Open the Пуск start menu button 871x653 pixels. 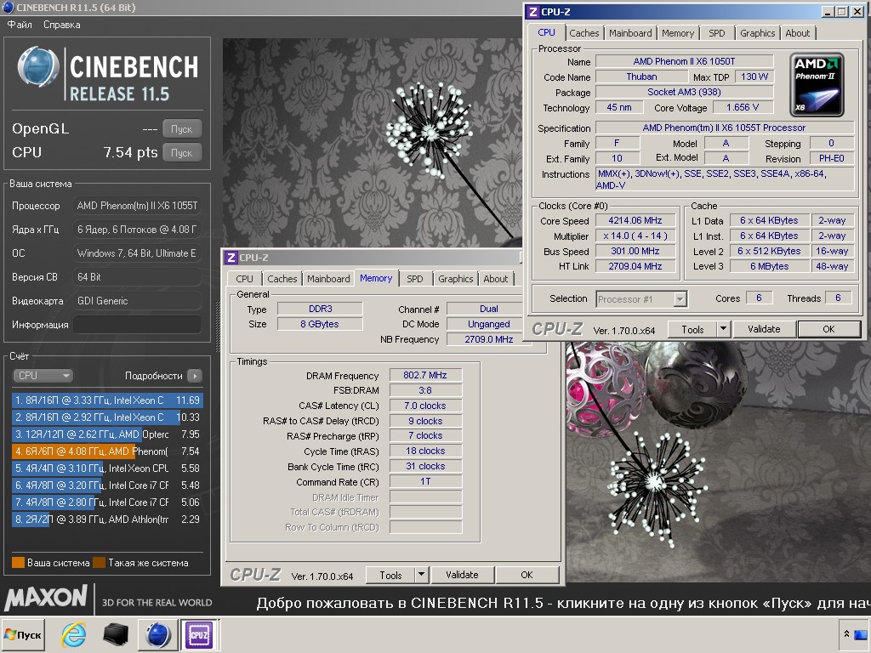[x=23, y=634]
